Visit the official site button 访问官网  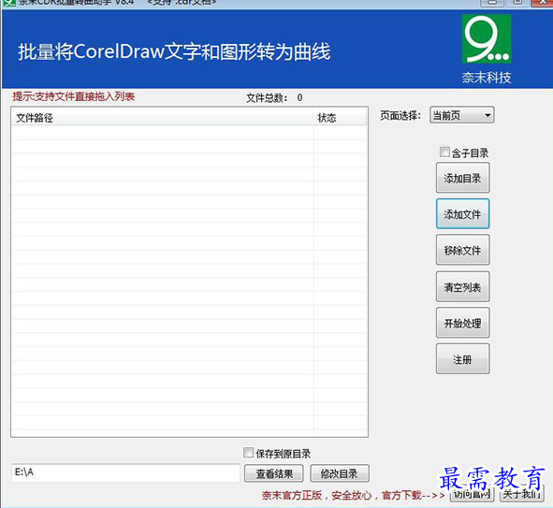(x=473, y=494)
